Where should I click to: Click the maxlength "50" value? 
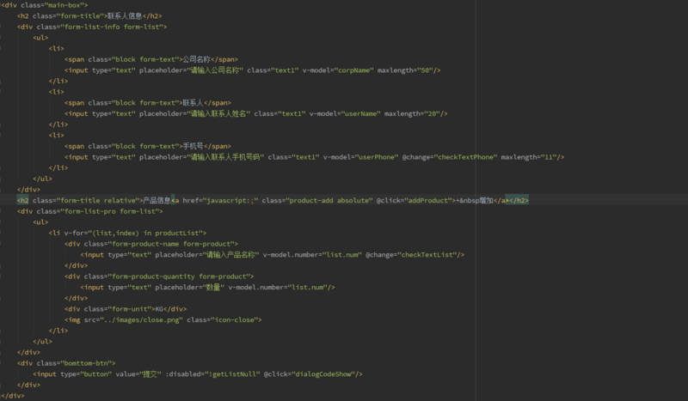(425, 70)
